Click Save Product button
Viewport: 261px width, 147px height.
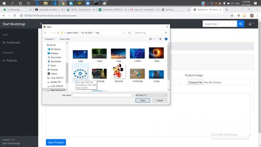click(56, 143)
